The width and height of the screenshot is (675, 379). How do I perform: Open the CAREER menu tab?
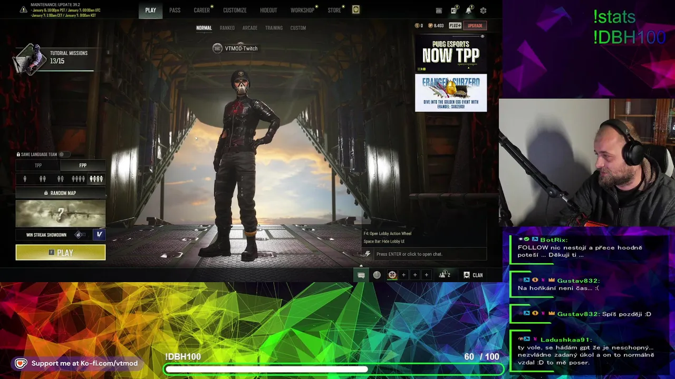201,10
